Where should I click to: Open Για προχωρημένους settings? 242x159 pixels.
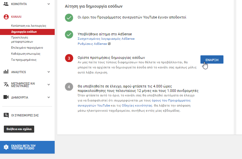(x=24, y=60)
